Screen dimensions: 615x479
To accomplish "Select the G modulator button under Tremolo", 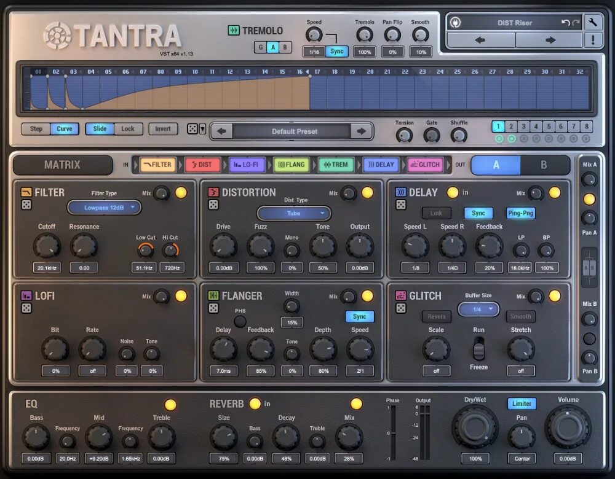I will click(x=260, y=47).
